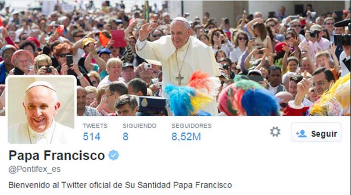This screenshot has height=195, width=351.
Task: Click the Bienvenido bio description text
Action: coord(120,185)
